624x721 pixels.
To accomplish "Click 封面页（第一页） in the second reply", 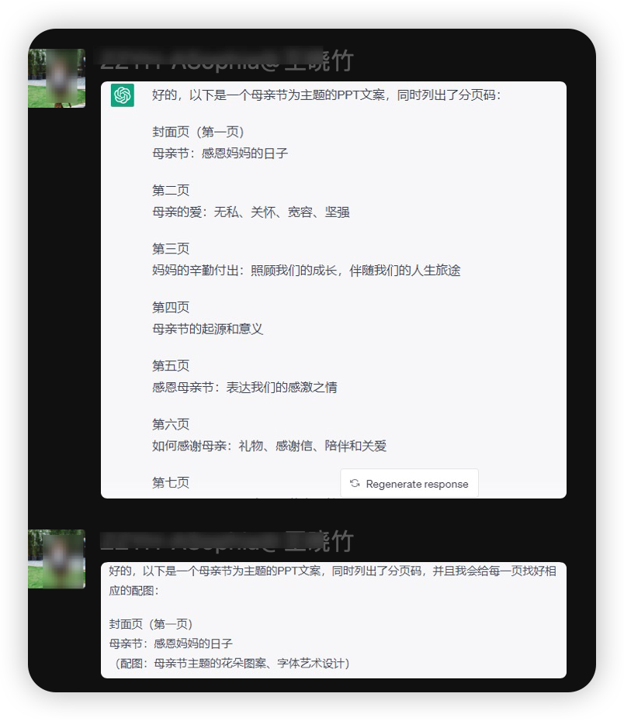I will pos(151,624).
